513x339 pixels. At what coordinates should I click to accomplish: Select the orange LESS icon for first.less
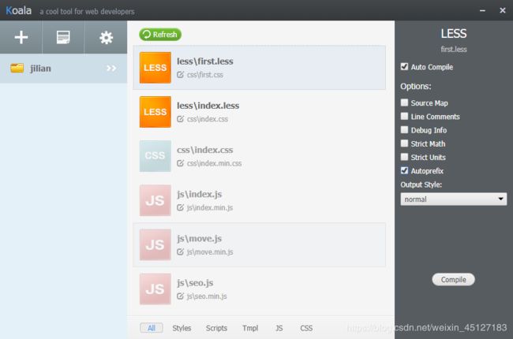[x=155, y=67]
